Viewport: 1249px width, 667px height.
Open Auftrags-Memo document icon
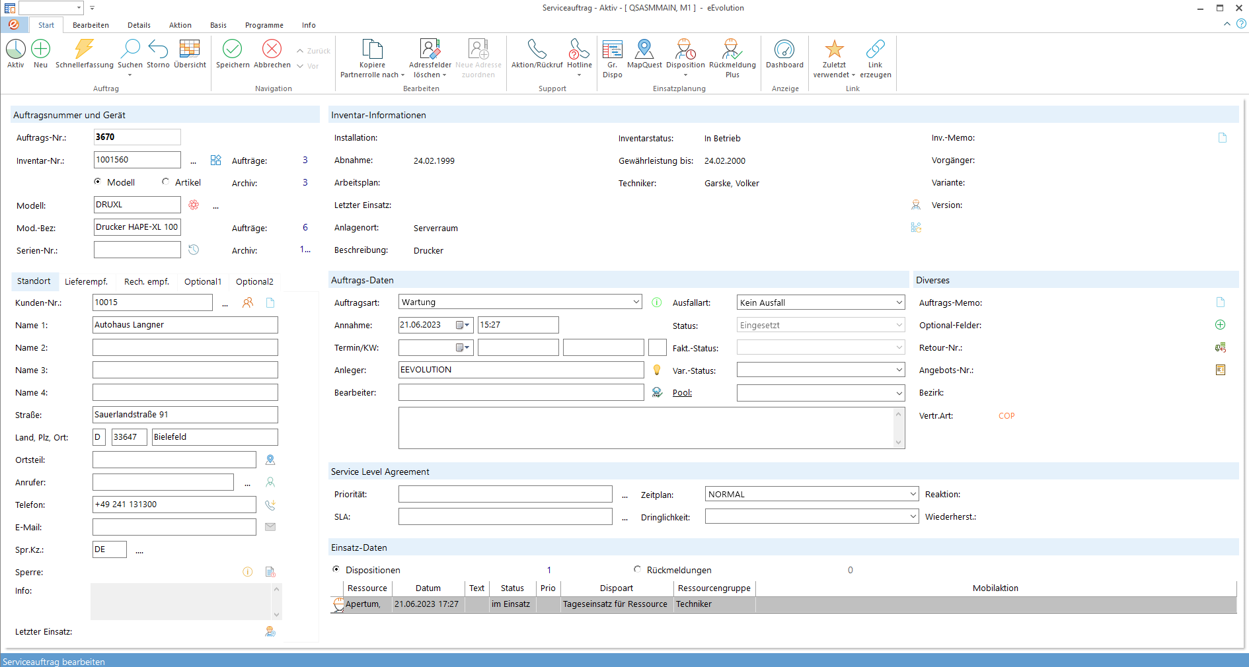pos(1221,302)
